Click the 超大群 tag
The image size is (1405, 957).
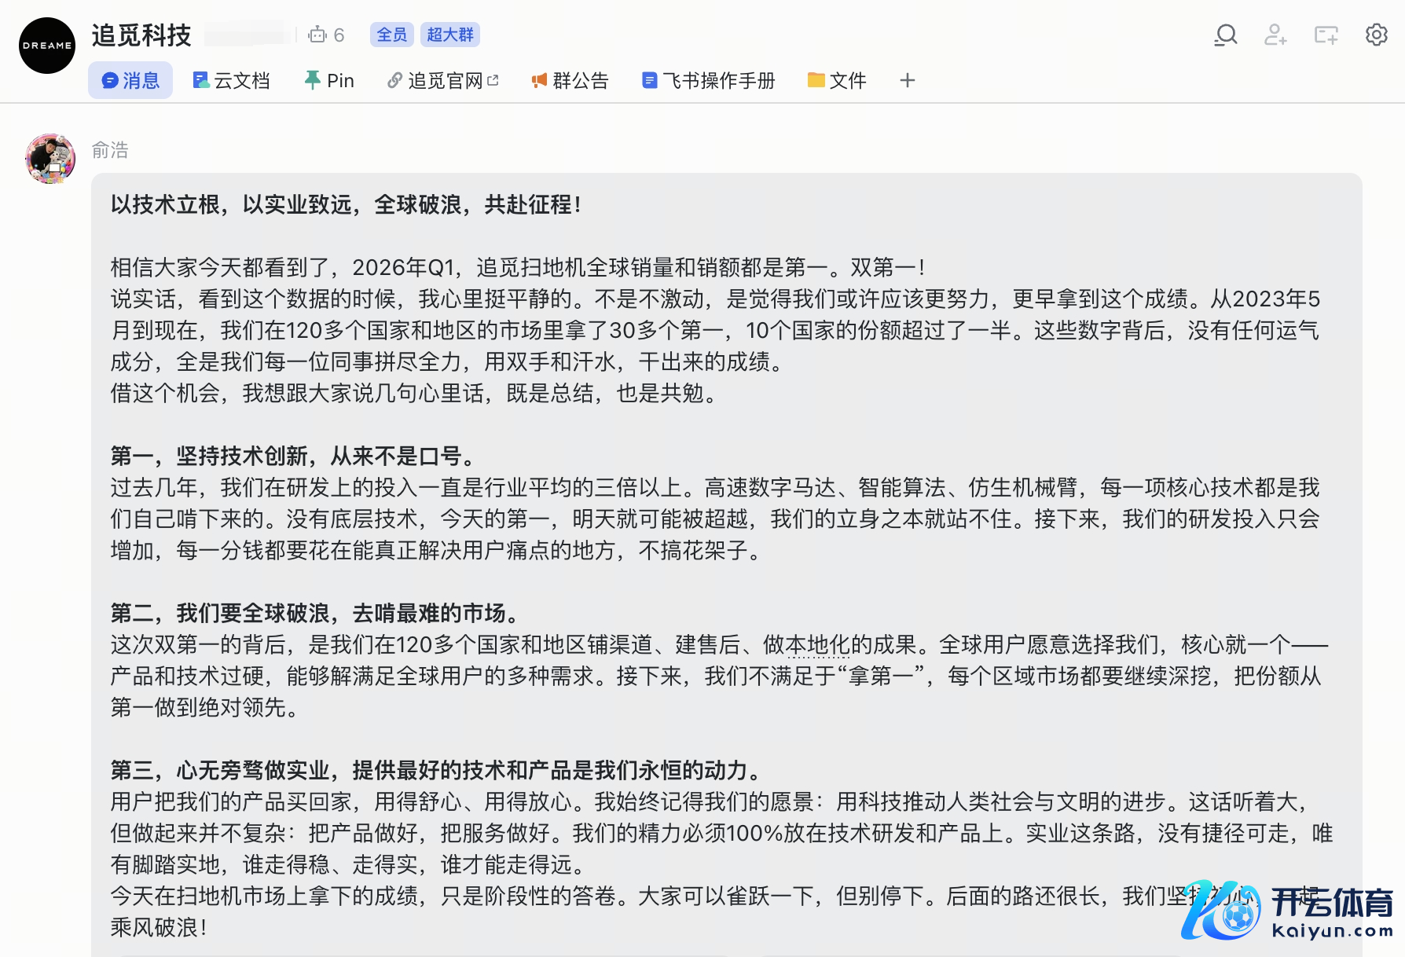point(450,35)
